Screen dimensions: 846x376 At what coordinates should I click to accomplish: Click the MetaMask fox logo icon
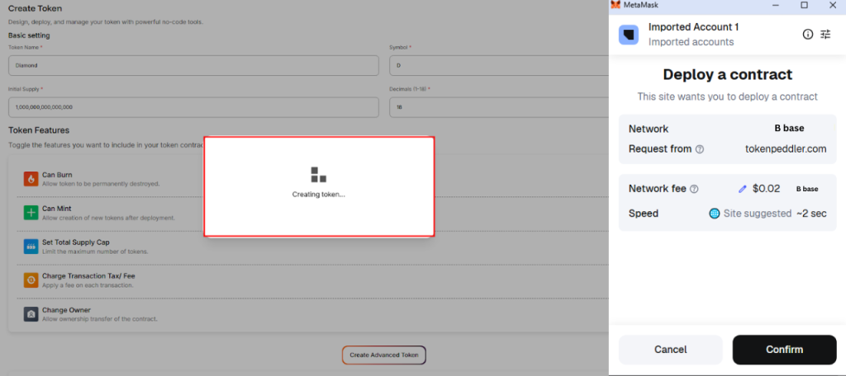[615, 5]
